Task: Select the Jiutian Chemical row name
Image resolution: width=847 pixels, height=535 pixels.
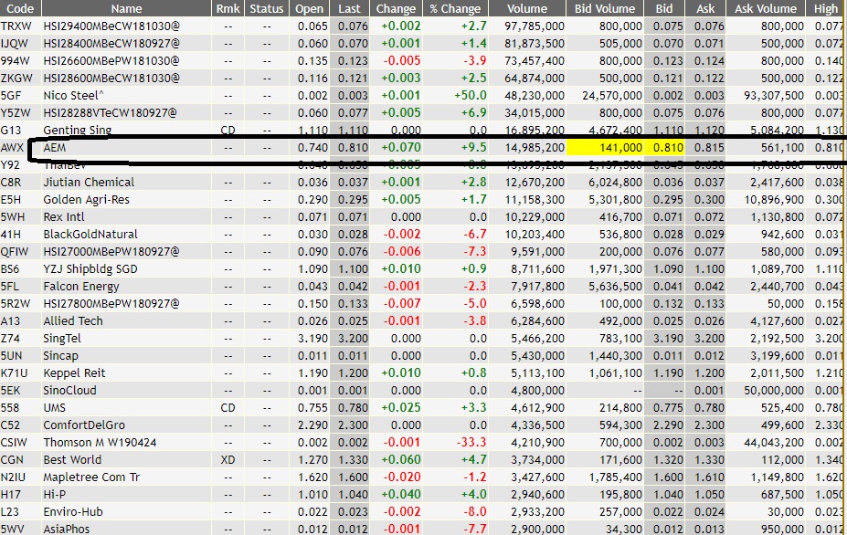Action: pyautogui.click(x=89, y=182)
